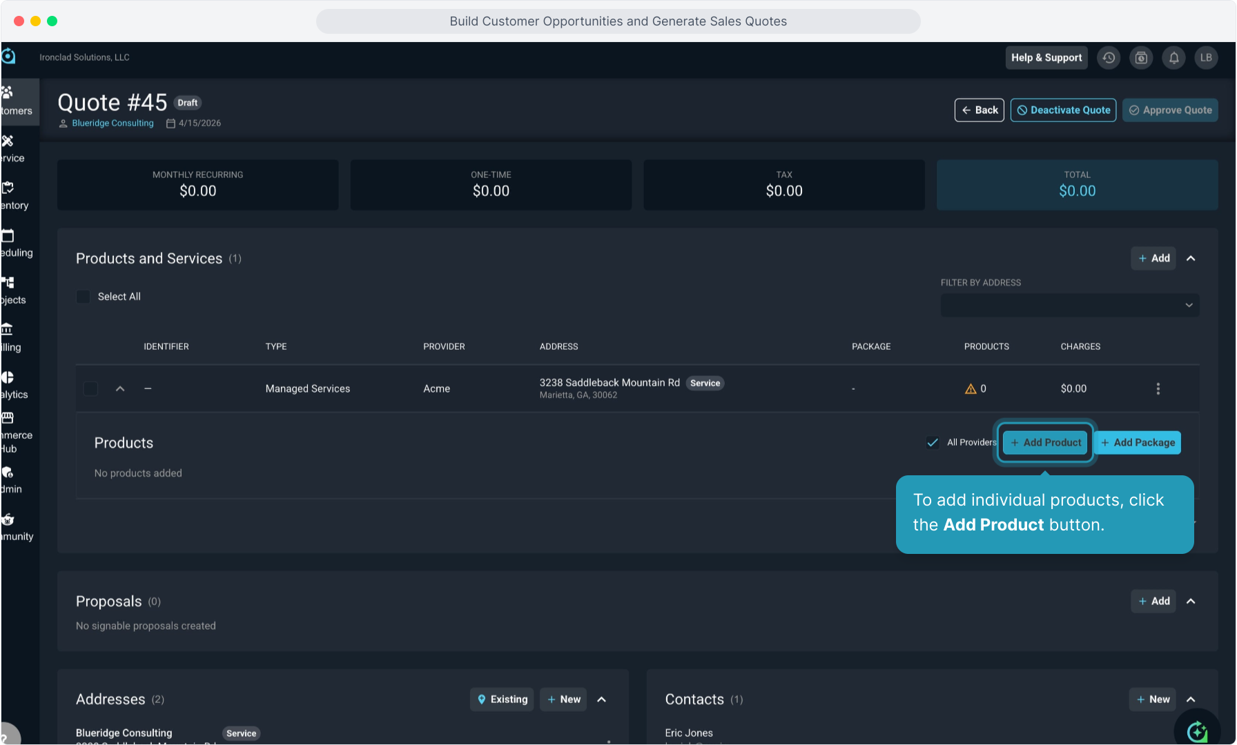The width and height of the screenshot is (1237, 745).
Task: Collapse the Products and Services section
Action: [x=1191, y=259]
